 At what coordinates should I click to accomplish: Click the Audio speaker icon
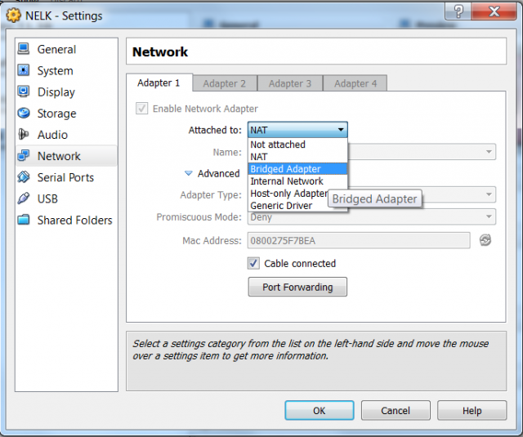pos(24,135)
